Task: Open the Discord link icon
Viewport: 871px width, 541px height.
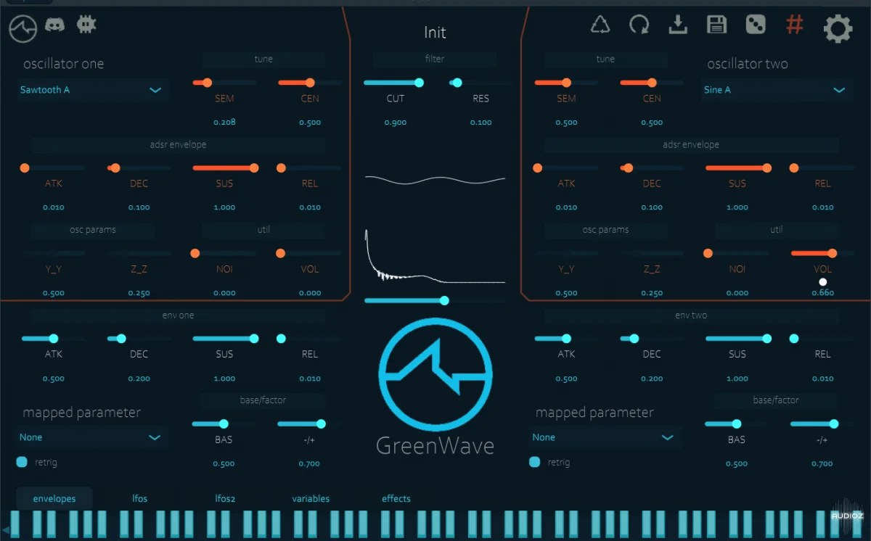Action: (54, 25)
